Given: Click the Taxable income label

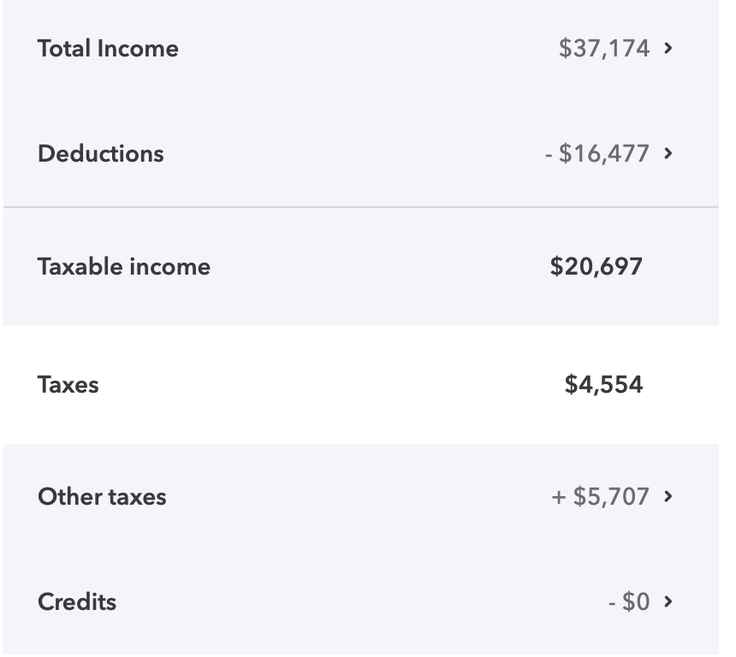Looking at the screenshot, I should pyautogui.click(x=124, y=267).
